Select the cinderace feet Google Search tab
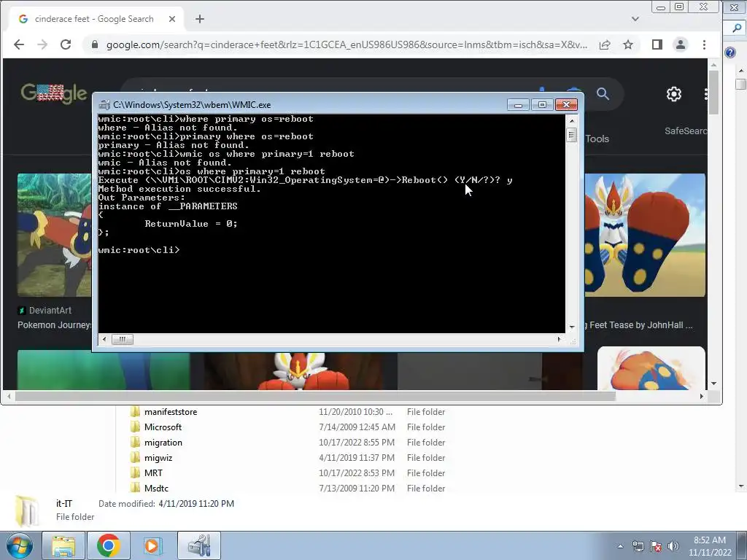The width and height of the screenshot is (747, 560). [94, 19]
